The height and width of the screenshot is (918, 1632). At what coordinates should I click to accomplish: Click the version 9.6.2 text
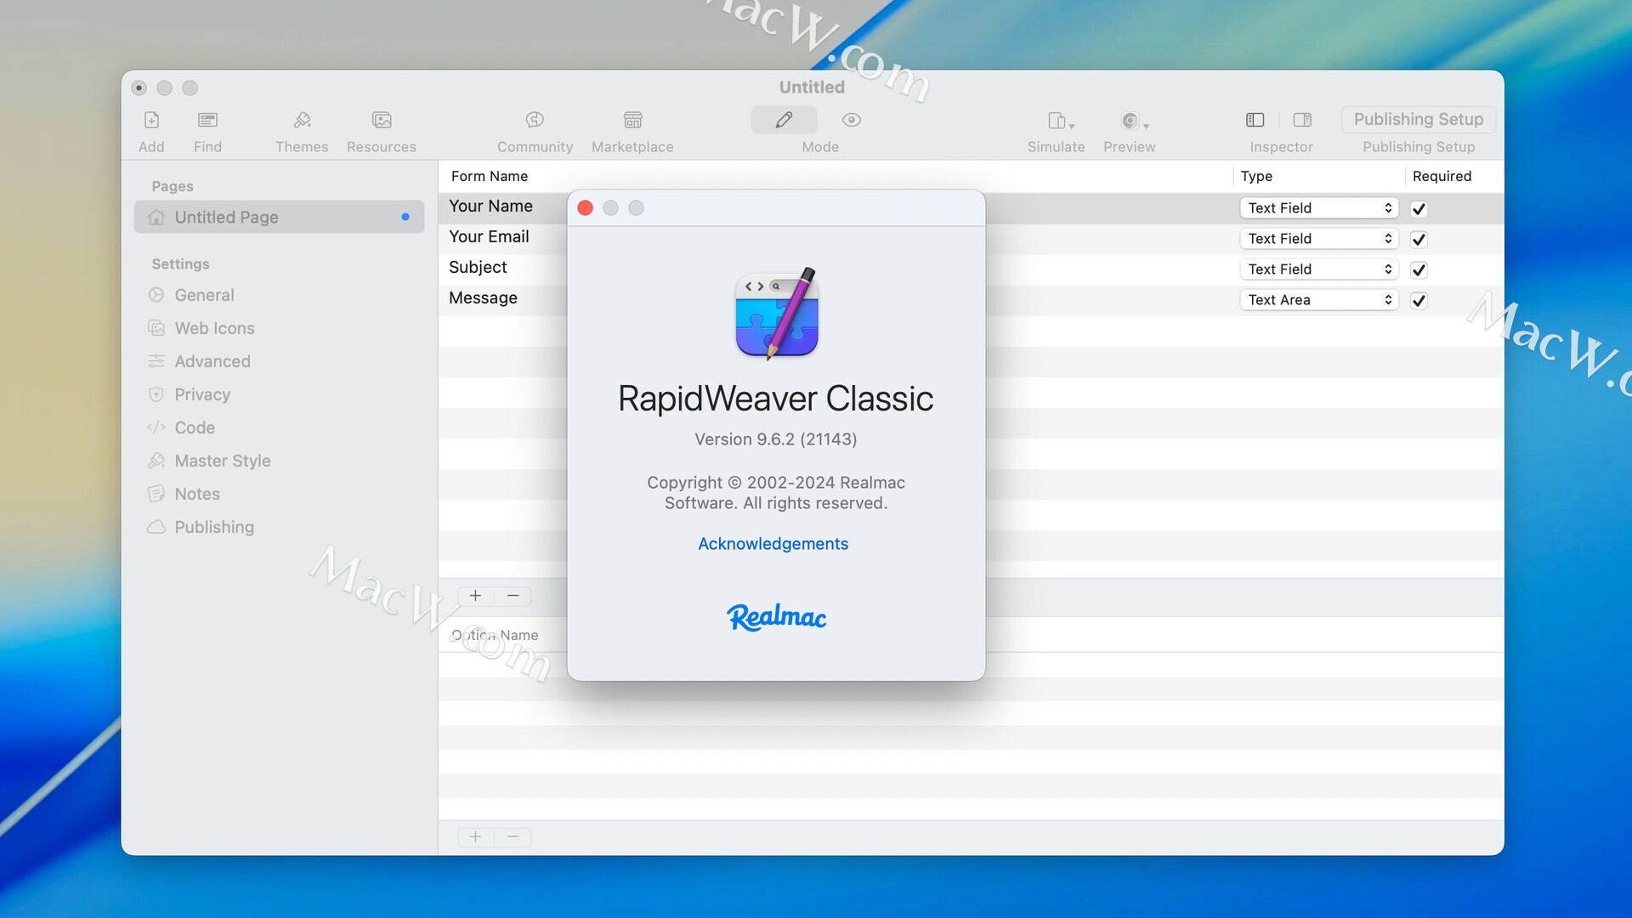(x=775, y=439)
